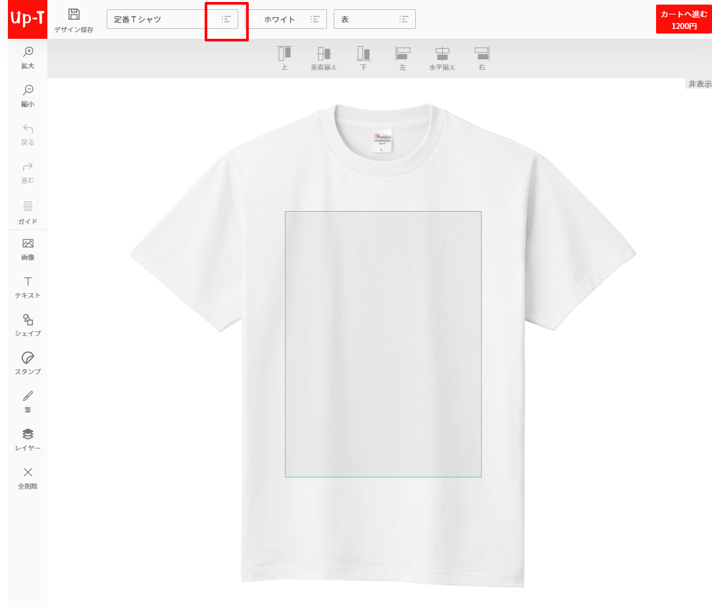Viewport: 712px width, 607px height.
Task: Open the 画像 image tool
Action: click(x=27, y=250)
